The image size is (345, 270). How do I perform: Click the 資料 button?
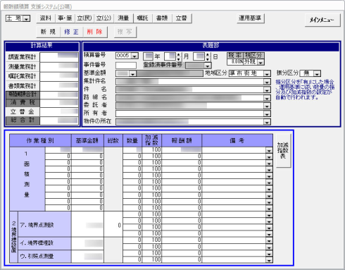(46, 18)
